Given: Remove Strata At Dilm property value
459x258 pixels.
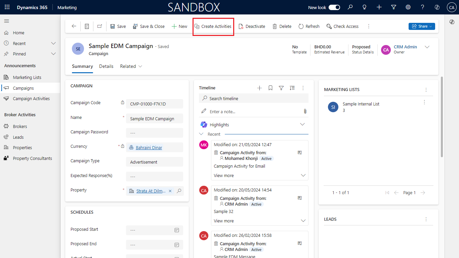Looking at the screenshot, I should pyautogui.click(x=170, y=191).
